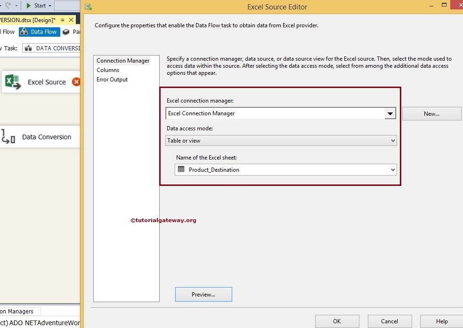
Task: Switch to the Data Flow tab
Action: point(43,32)
